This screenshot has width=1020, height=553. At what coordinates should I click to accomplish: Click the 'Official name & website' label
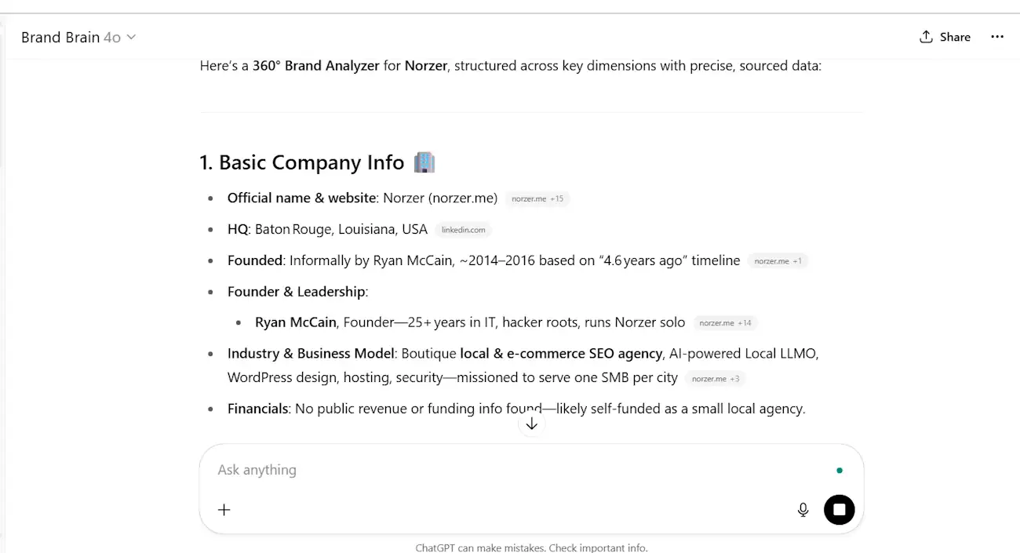tap(301, 198)
